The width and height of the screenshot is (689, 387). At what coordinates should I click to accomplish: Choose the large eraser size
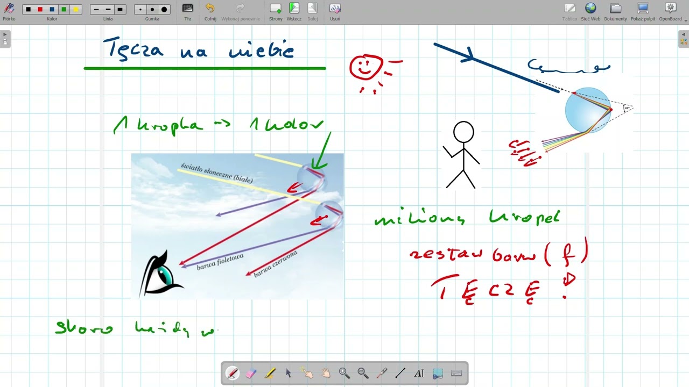click(x=164, y=9)
